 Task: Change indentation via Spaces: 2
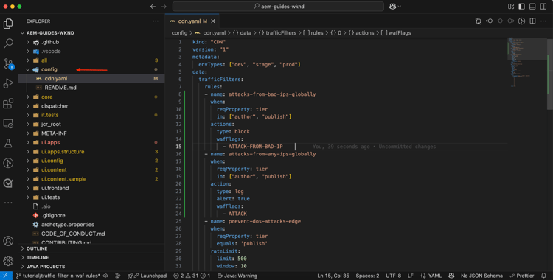click(x=367, y=276)
